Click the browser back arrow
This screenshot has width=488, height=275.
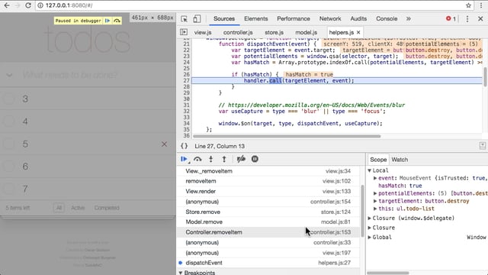coord(7,5)
